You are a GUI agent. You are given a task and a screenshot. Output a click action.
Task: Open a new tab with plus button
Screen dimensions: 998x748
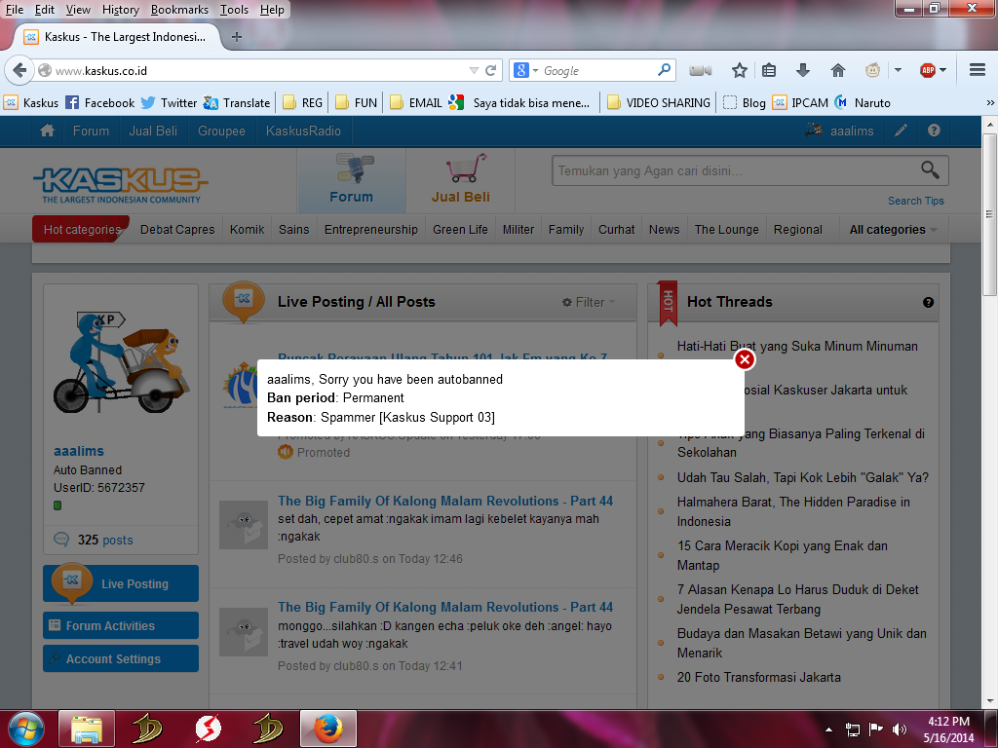pos(237,37)
